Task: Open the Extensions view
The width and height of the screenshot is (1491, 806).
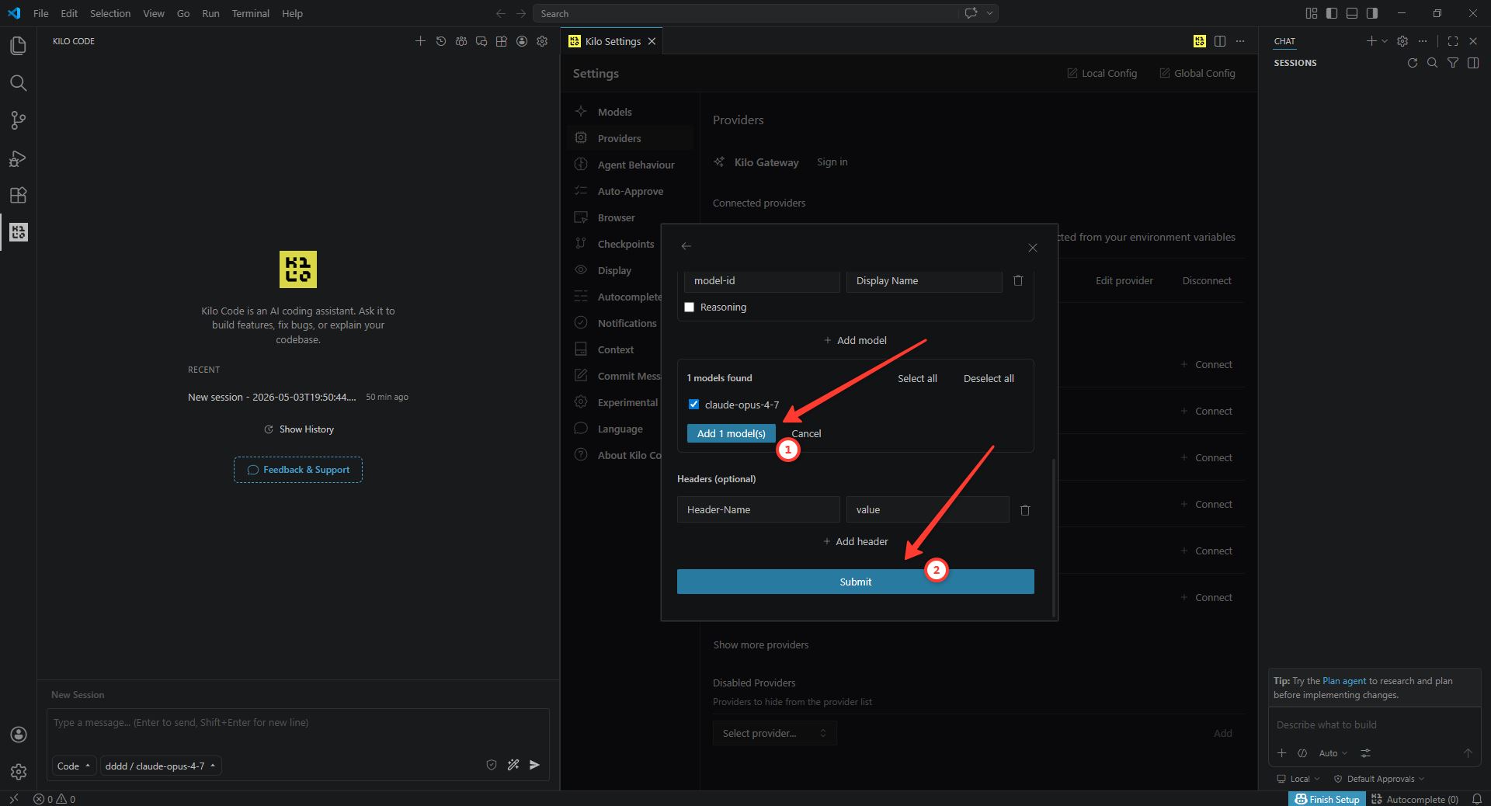Action: click(x=18, y=195)
